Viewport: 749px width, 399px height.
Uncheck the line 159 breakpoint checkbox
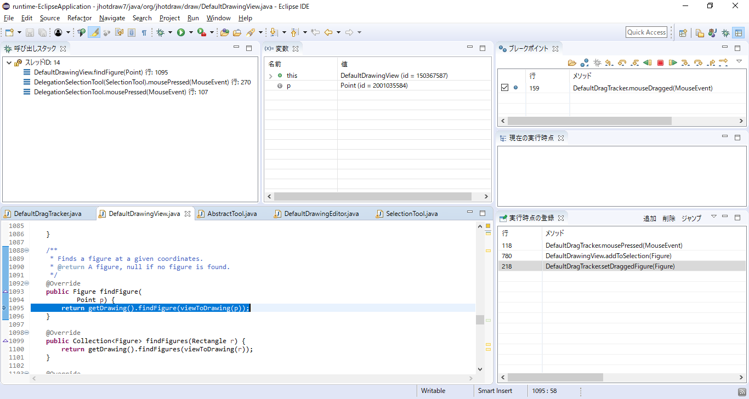[505, 88]
